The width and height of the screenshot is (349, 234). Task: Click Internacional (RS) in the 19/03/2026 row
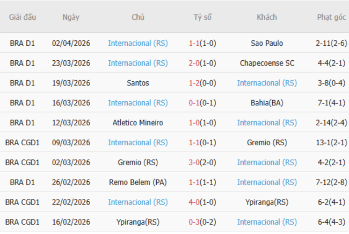[x=267, y=83]
